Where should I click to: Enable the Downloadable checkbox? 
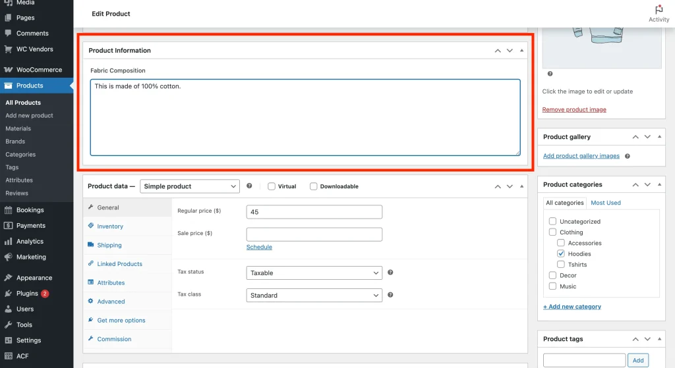pyautogui.click(x=313, y=186)
